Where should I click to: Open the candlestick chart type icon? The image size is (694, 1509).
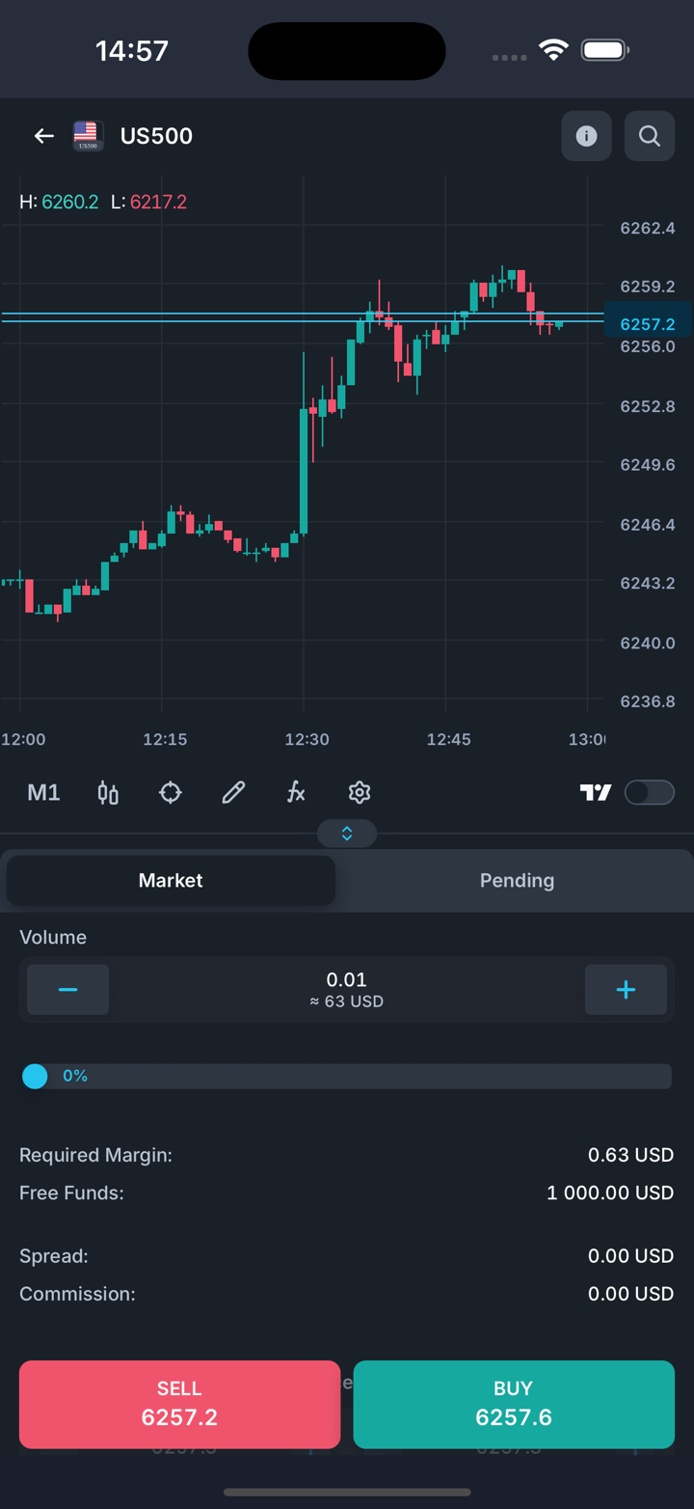(108, 793)
